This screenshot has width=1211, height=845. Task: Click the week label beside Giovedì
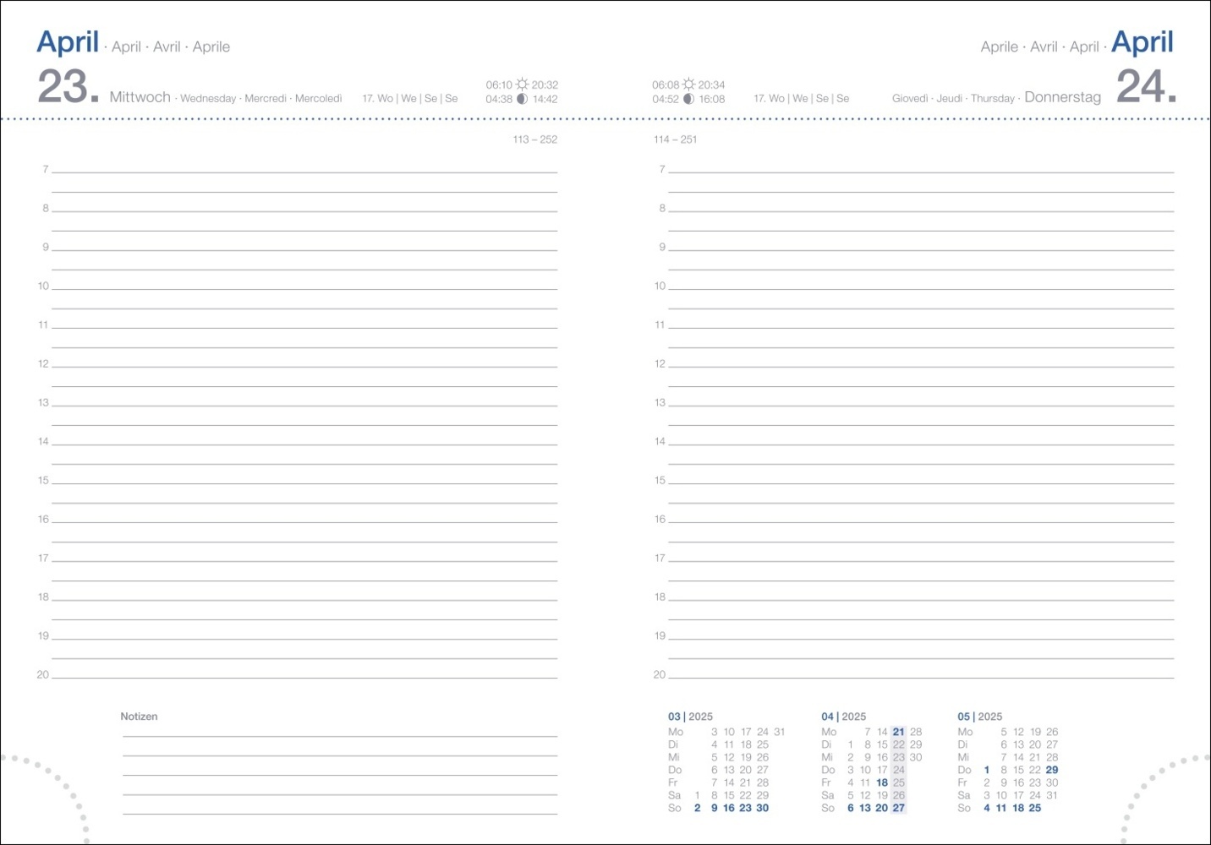click(802, 99)
